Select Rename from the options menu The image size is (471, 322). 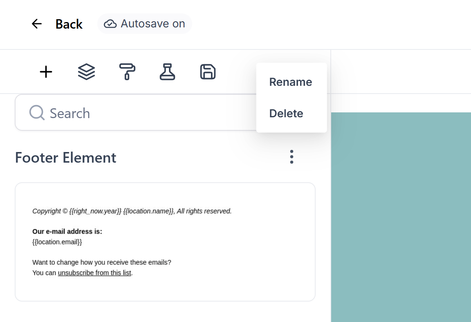pos(291,82)
